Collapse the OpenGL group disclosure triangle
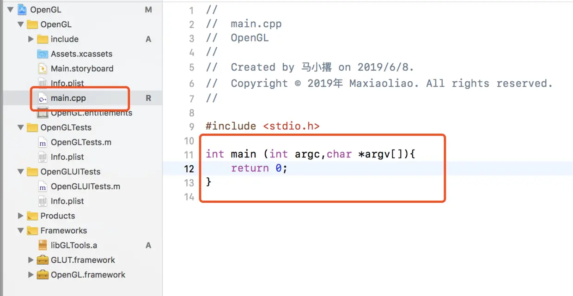 20,24
